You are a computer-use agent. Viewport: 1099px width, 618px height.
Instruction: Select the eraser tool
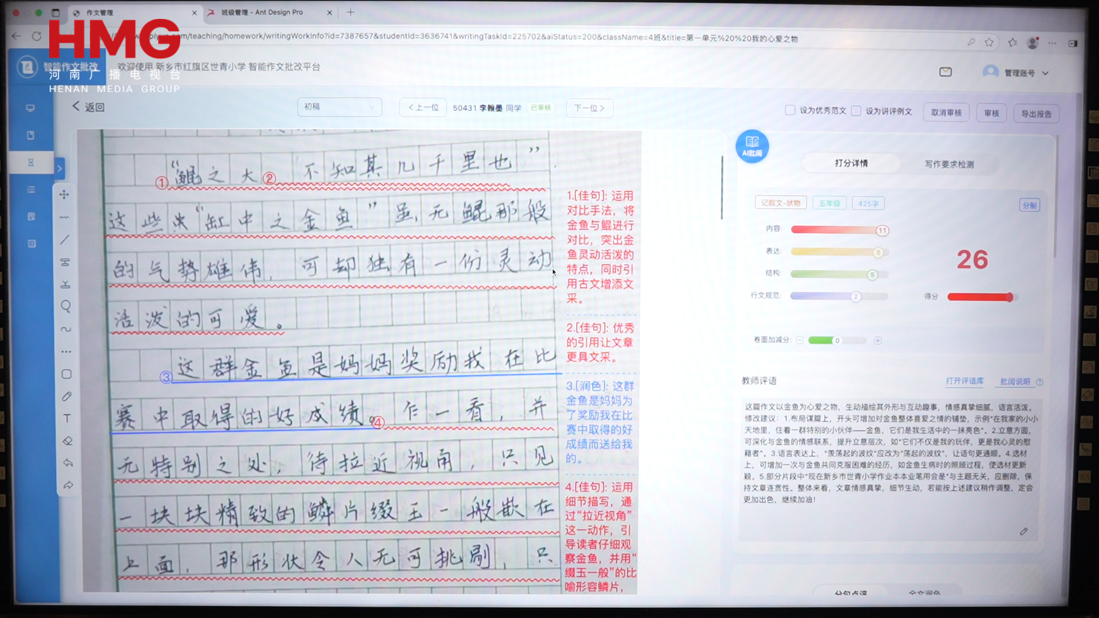click(x=68, y=441)
